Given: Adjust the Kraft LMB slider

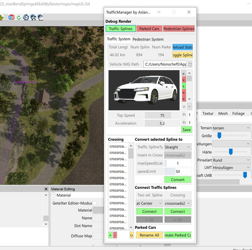Looking at the screenshot, I should click(x=245, y=175).
